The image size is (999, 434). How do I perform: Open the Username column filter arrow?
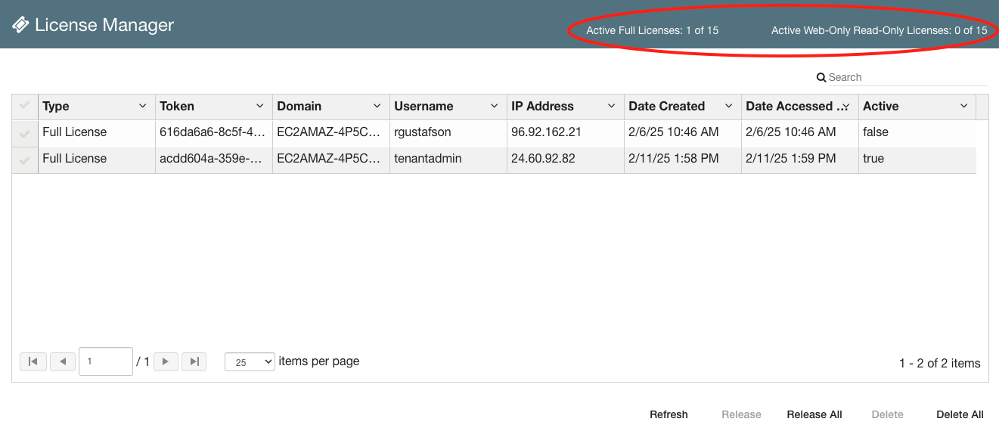(495, 106)
